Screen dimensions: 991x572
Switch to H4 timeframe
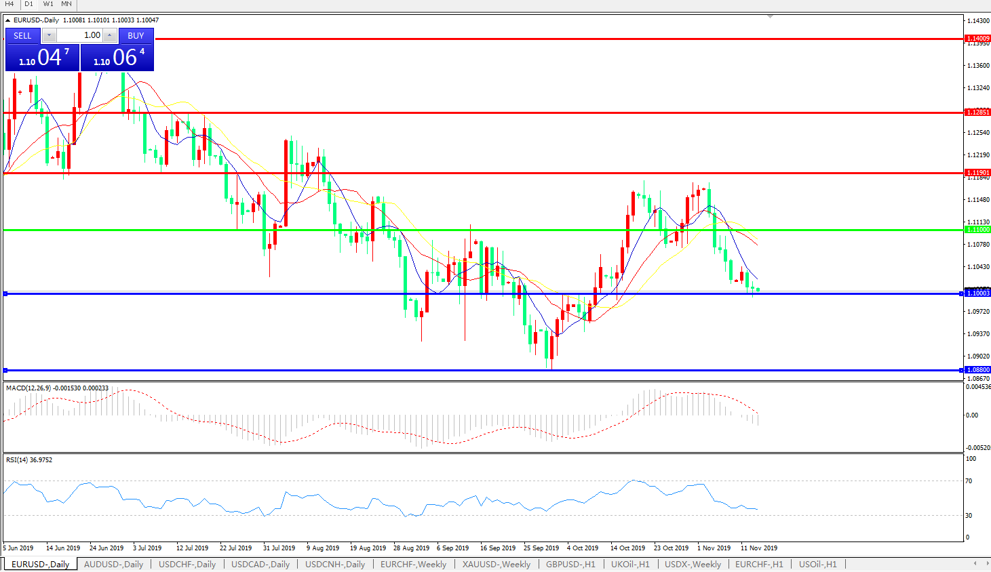[9, 4]
